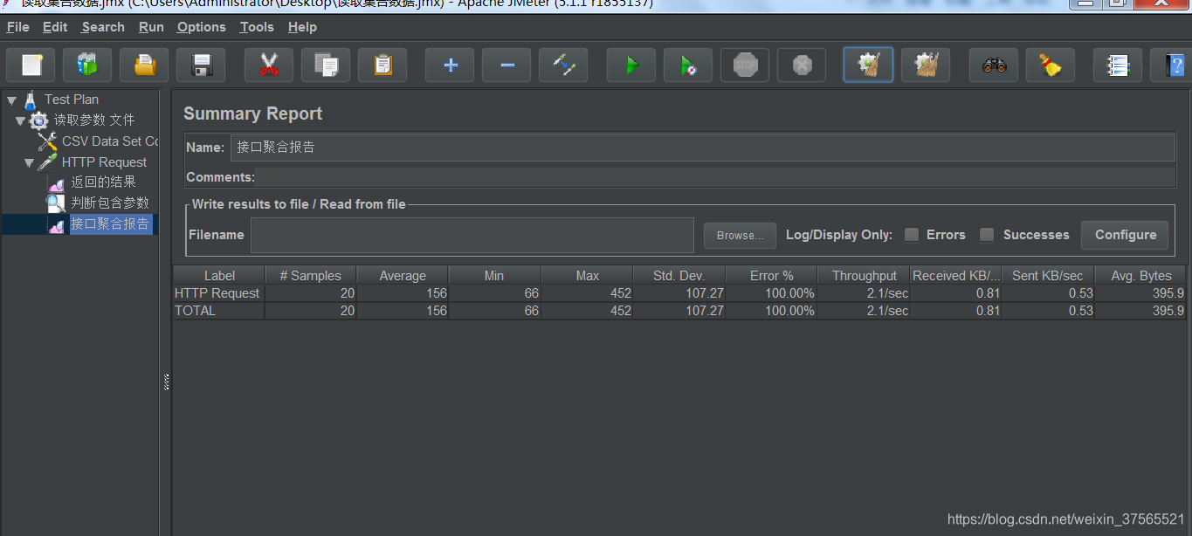Viewport: 1192px width, 536px height.
Task: Click the CSV Data Set Config icon
Action: tap(47, 141)
